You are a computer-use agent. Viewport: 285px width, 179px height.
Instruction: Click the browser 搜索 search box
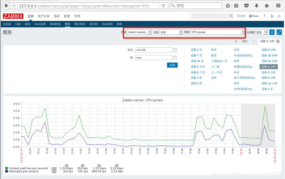coord(196,6)
